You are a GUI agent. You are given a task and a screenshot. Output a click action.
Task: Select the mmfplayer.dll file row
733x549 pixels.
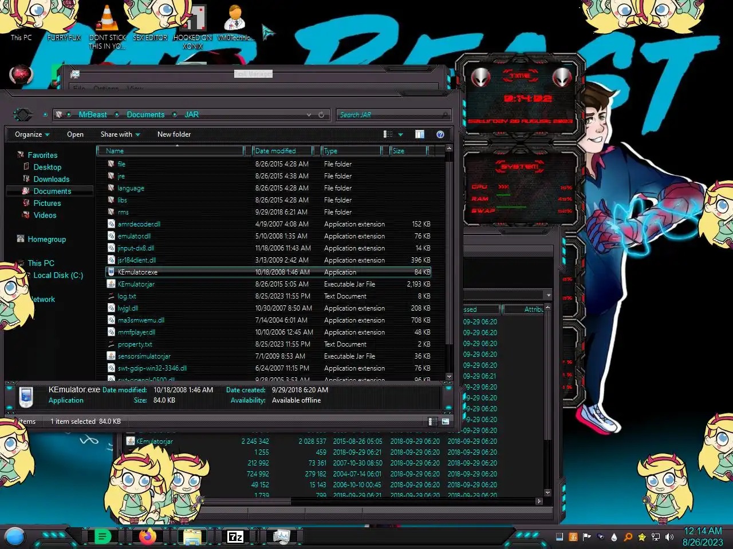pyautogui.click(x=269, y=332)
